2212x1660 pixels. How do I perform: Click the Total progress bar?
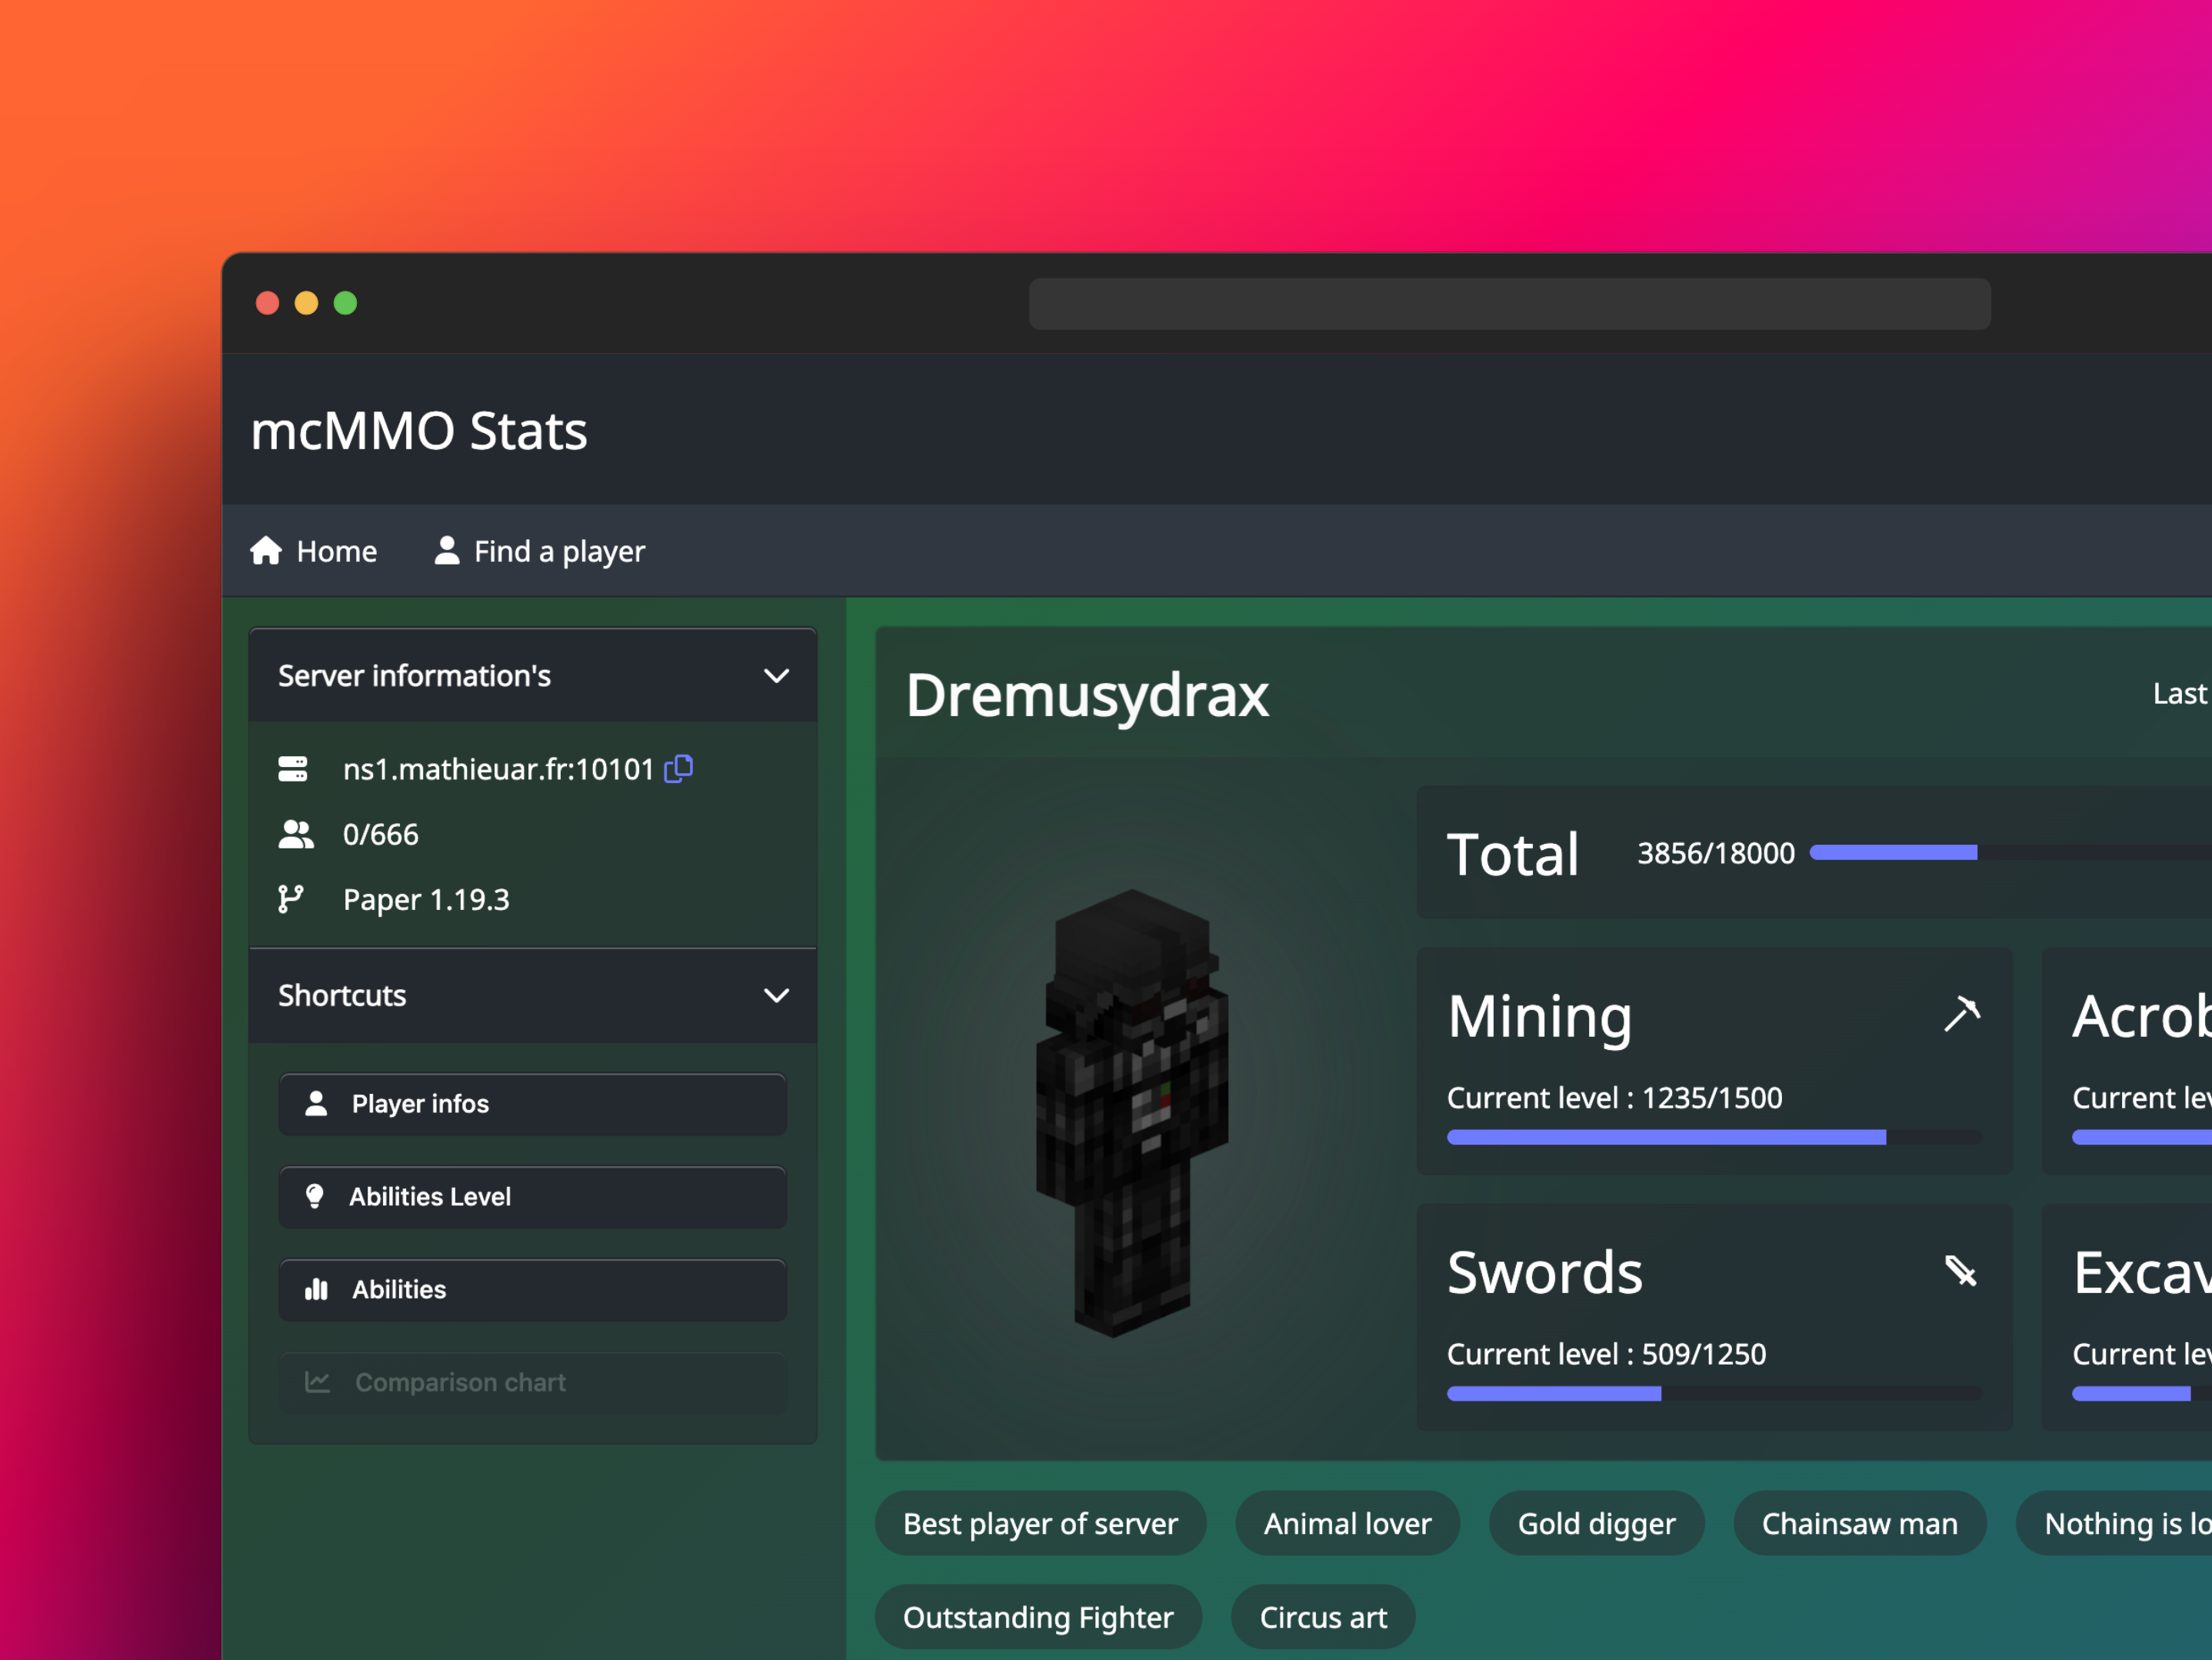tap(2010, 852)
